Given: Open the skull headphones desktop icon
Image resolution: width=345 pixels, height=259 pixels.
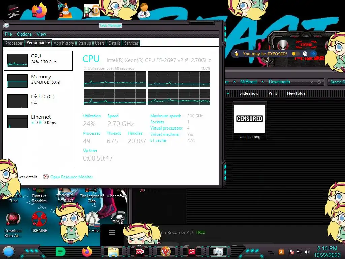Looking at the screenshot, I should tap(118, 218).
